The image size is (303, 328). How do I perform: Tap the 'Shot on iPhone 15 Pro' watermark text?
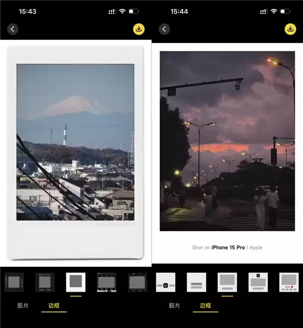[227, 247]
